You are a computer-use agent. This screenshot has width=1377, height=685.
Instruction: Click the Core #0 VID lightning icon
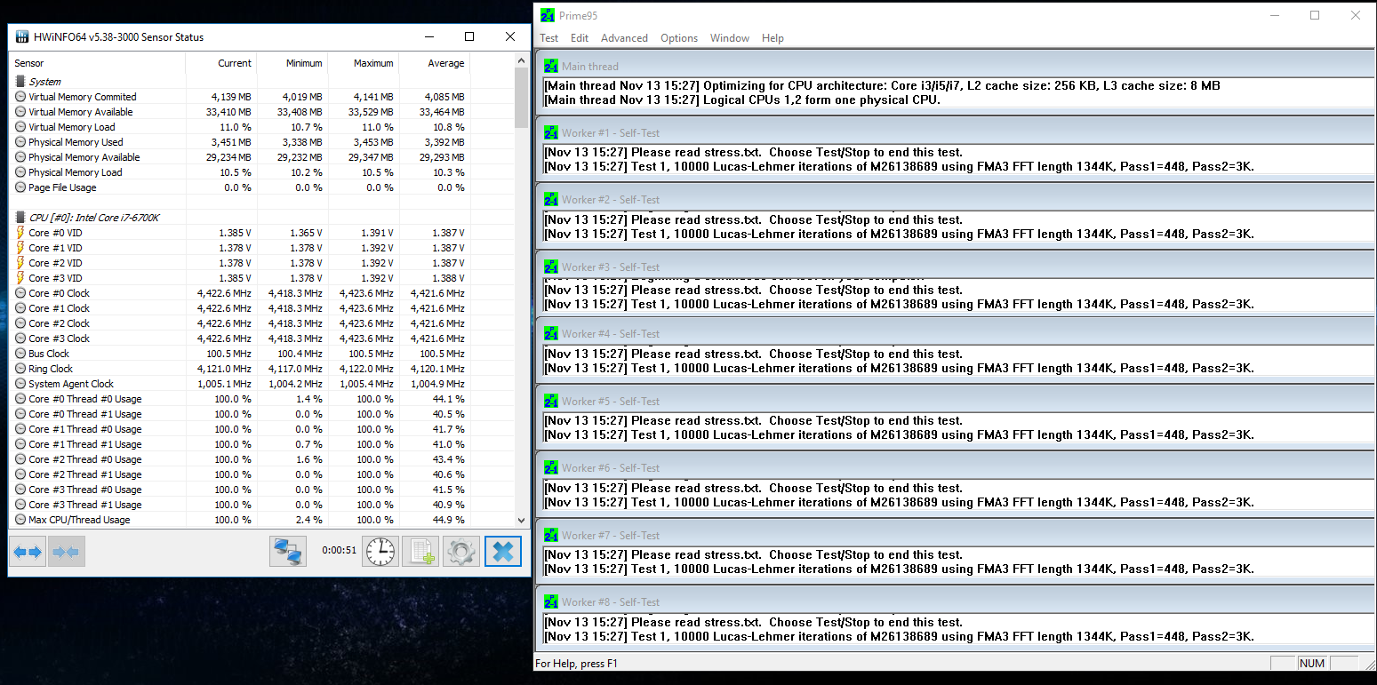point(20,233)
